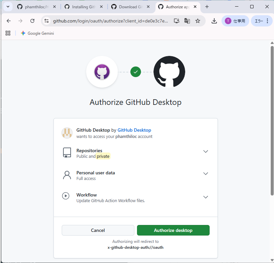Open site information icon in address bar
274x263 pixels.
tap(47, 21)
